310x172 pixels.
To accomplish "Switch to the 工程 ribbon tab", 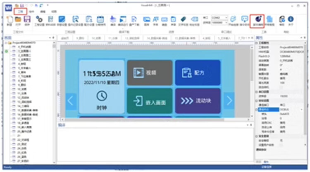I will [x=20, y=12].
